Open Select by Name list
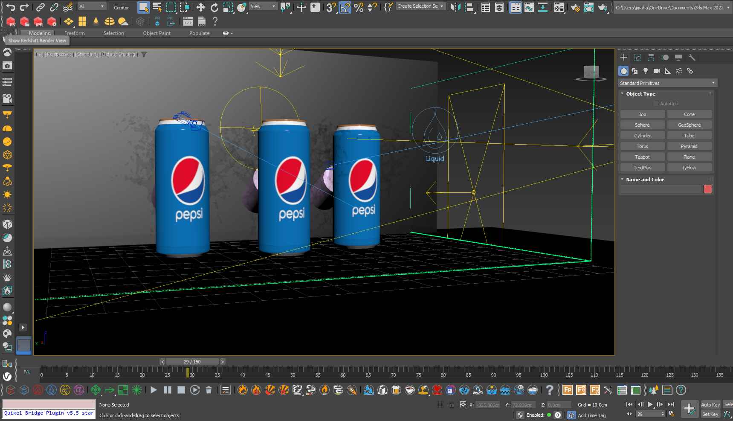733x421 pixels. pyautogui.click(x=157, y=7)
